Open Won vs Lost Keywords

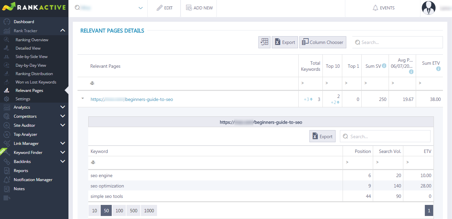36,82
